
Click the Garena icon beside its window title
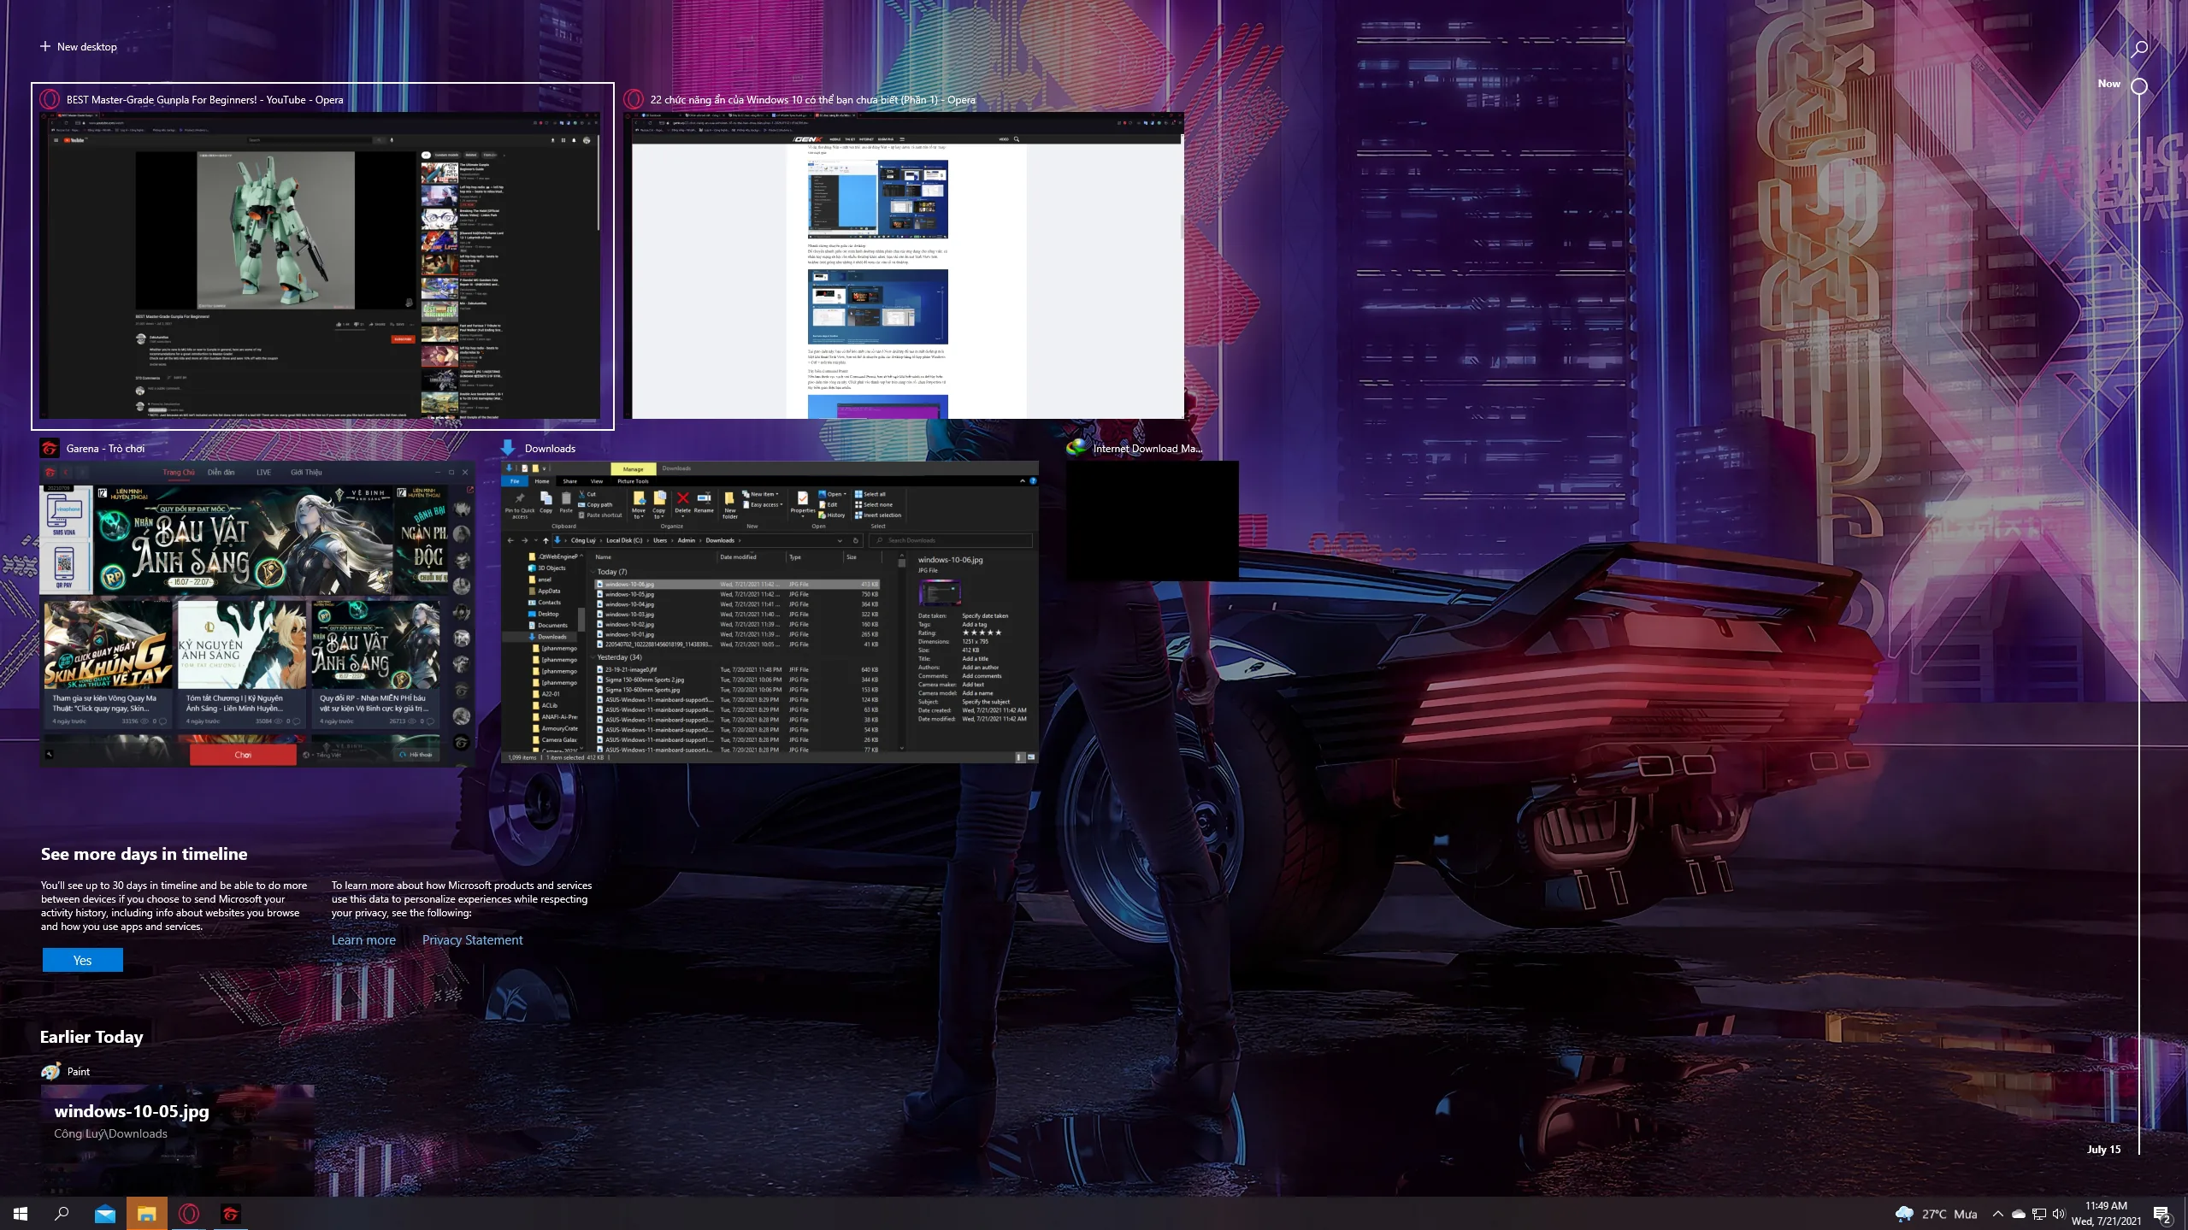coord(50,448)
